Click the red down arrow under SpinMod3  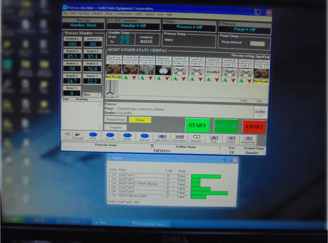click(200, 79)
